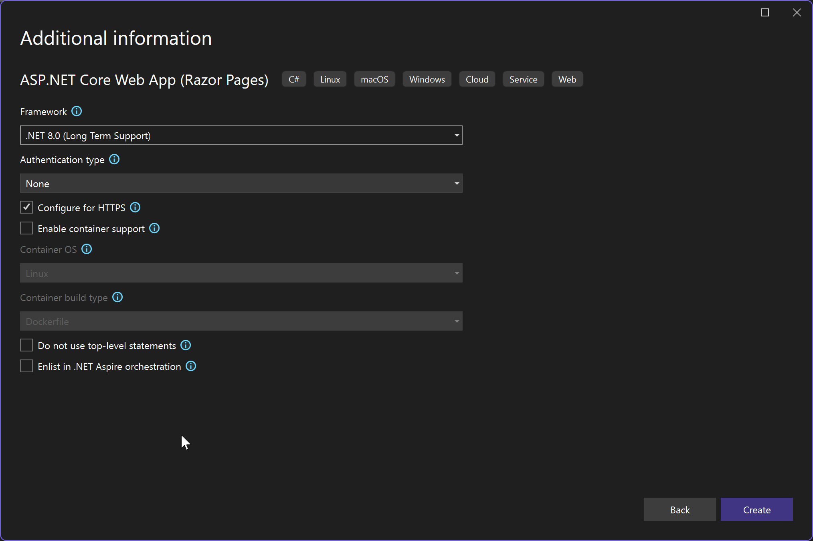Click the C# language tag icon
This screenshot has width=813, height=541.
(x=294, y=79)
